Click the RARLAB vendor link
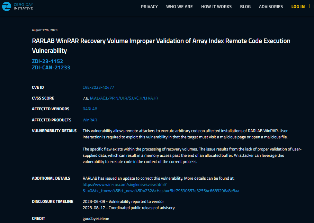The width and height of the screenshot is (314, 223). [x=90, y=109]
